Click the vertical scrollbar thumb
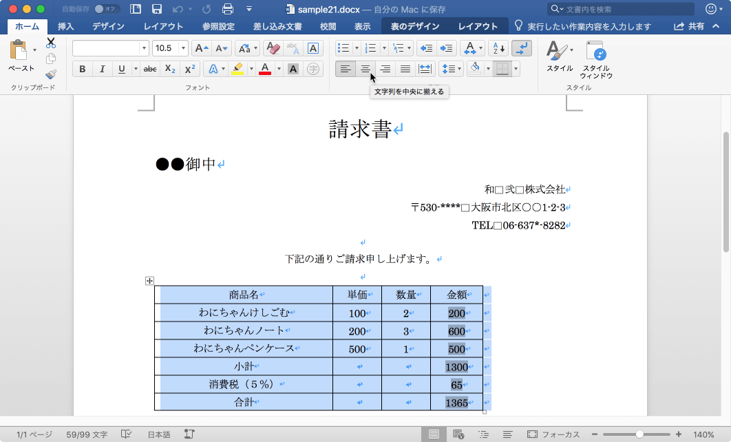The image size is (731, 442). 726,192
